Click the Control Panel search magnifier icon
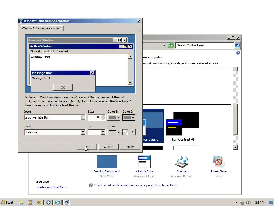 [x=237, y=45]
